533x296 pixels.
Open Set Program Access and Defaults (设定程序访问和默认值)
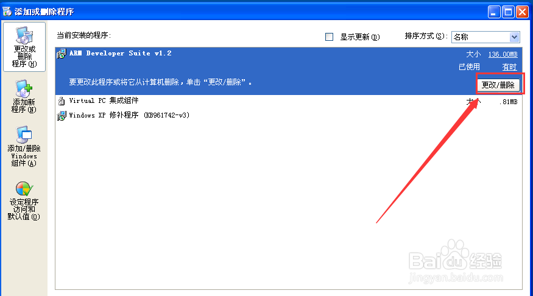click(x=24, y=201)
